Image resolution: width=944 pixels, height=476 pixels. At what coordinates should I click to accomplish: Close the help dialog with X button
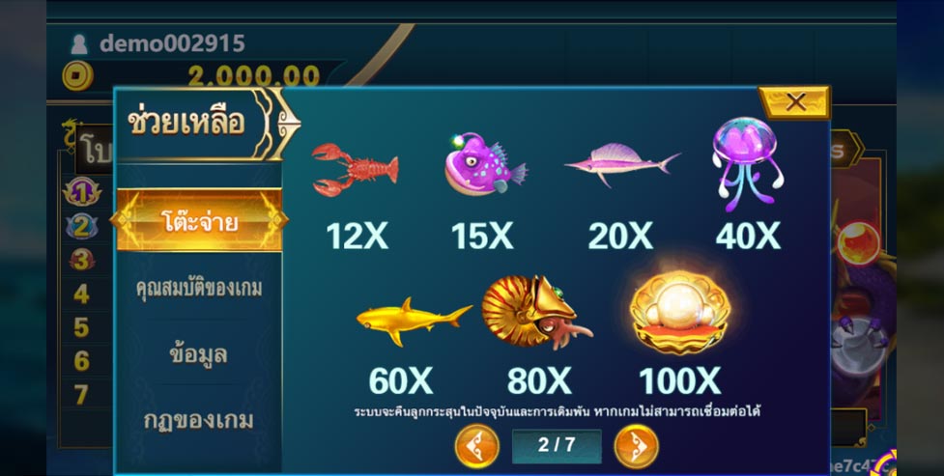tap(794, 102)
